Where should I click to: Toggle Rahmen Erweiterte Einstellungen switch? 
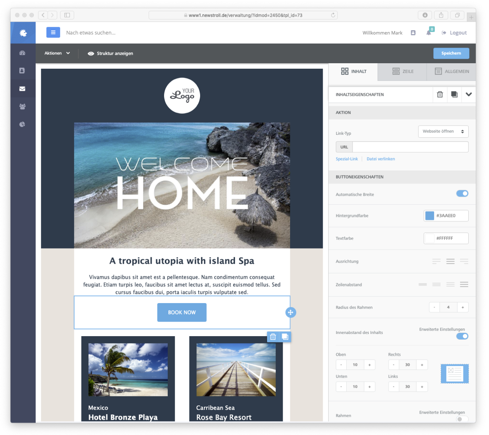tap(462, 419)
